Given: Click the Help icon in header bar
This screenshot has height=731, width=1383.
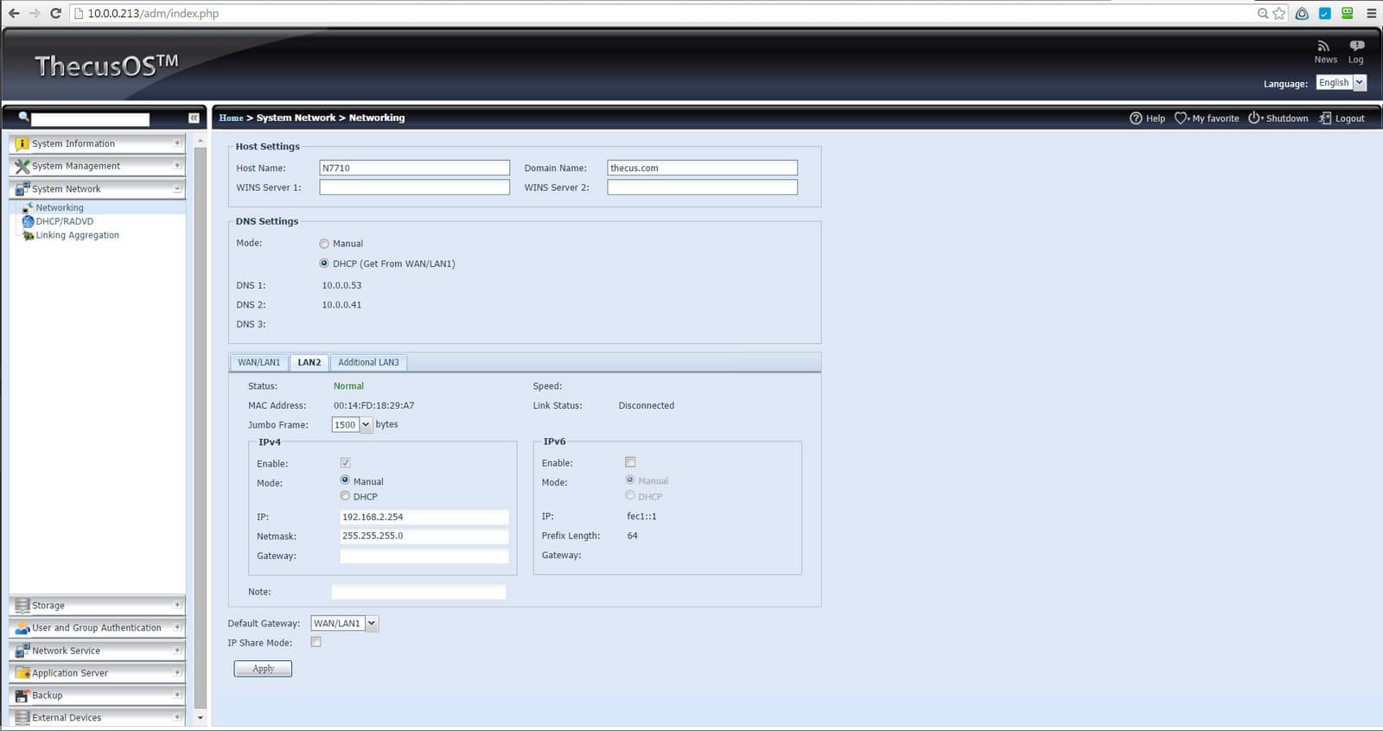Looking at the screenshot, I should click(x=1136, y=118).
